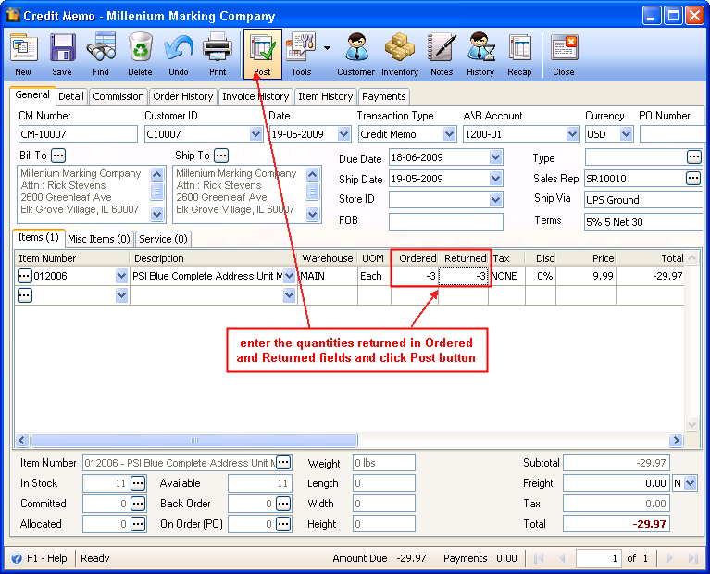The width and height of the screenshot is (710, 574).
Task: Click the CM Number field
Action: [x=78, y=134]
